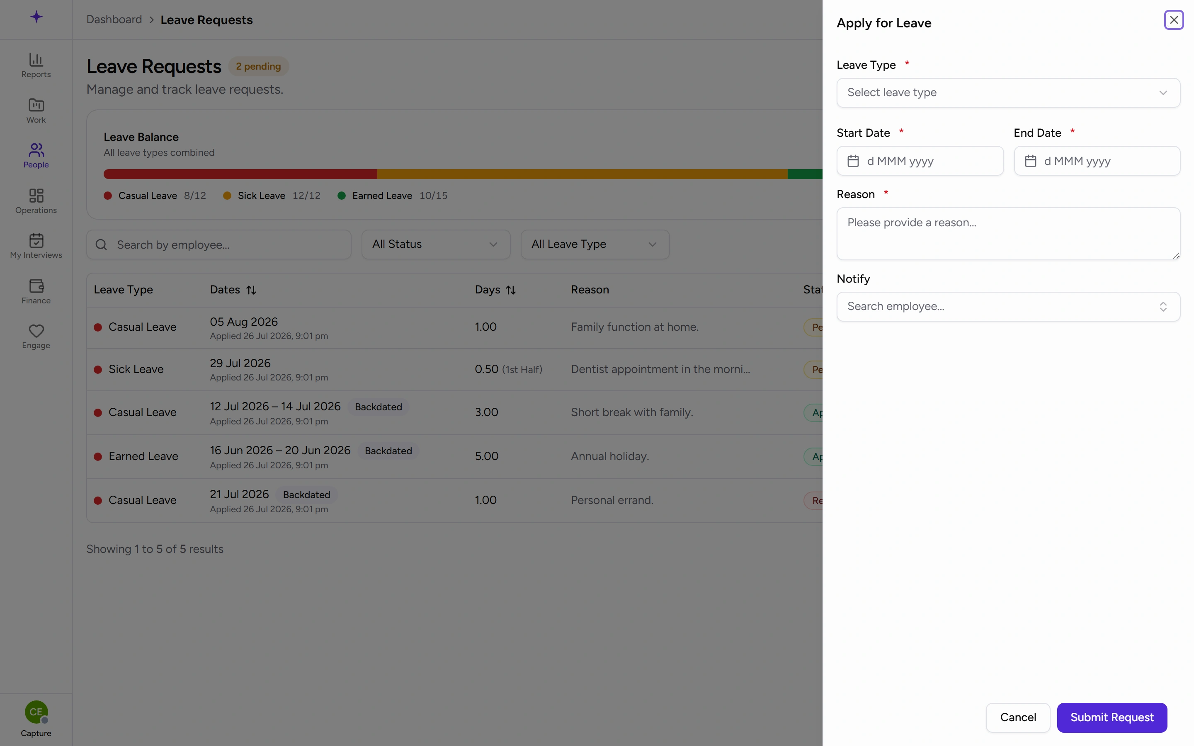Sort by Days column arrows
1194x746 pixels.
tap(511, 290)
